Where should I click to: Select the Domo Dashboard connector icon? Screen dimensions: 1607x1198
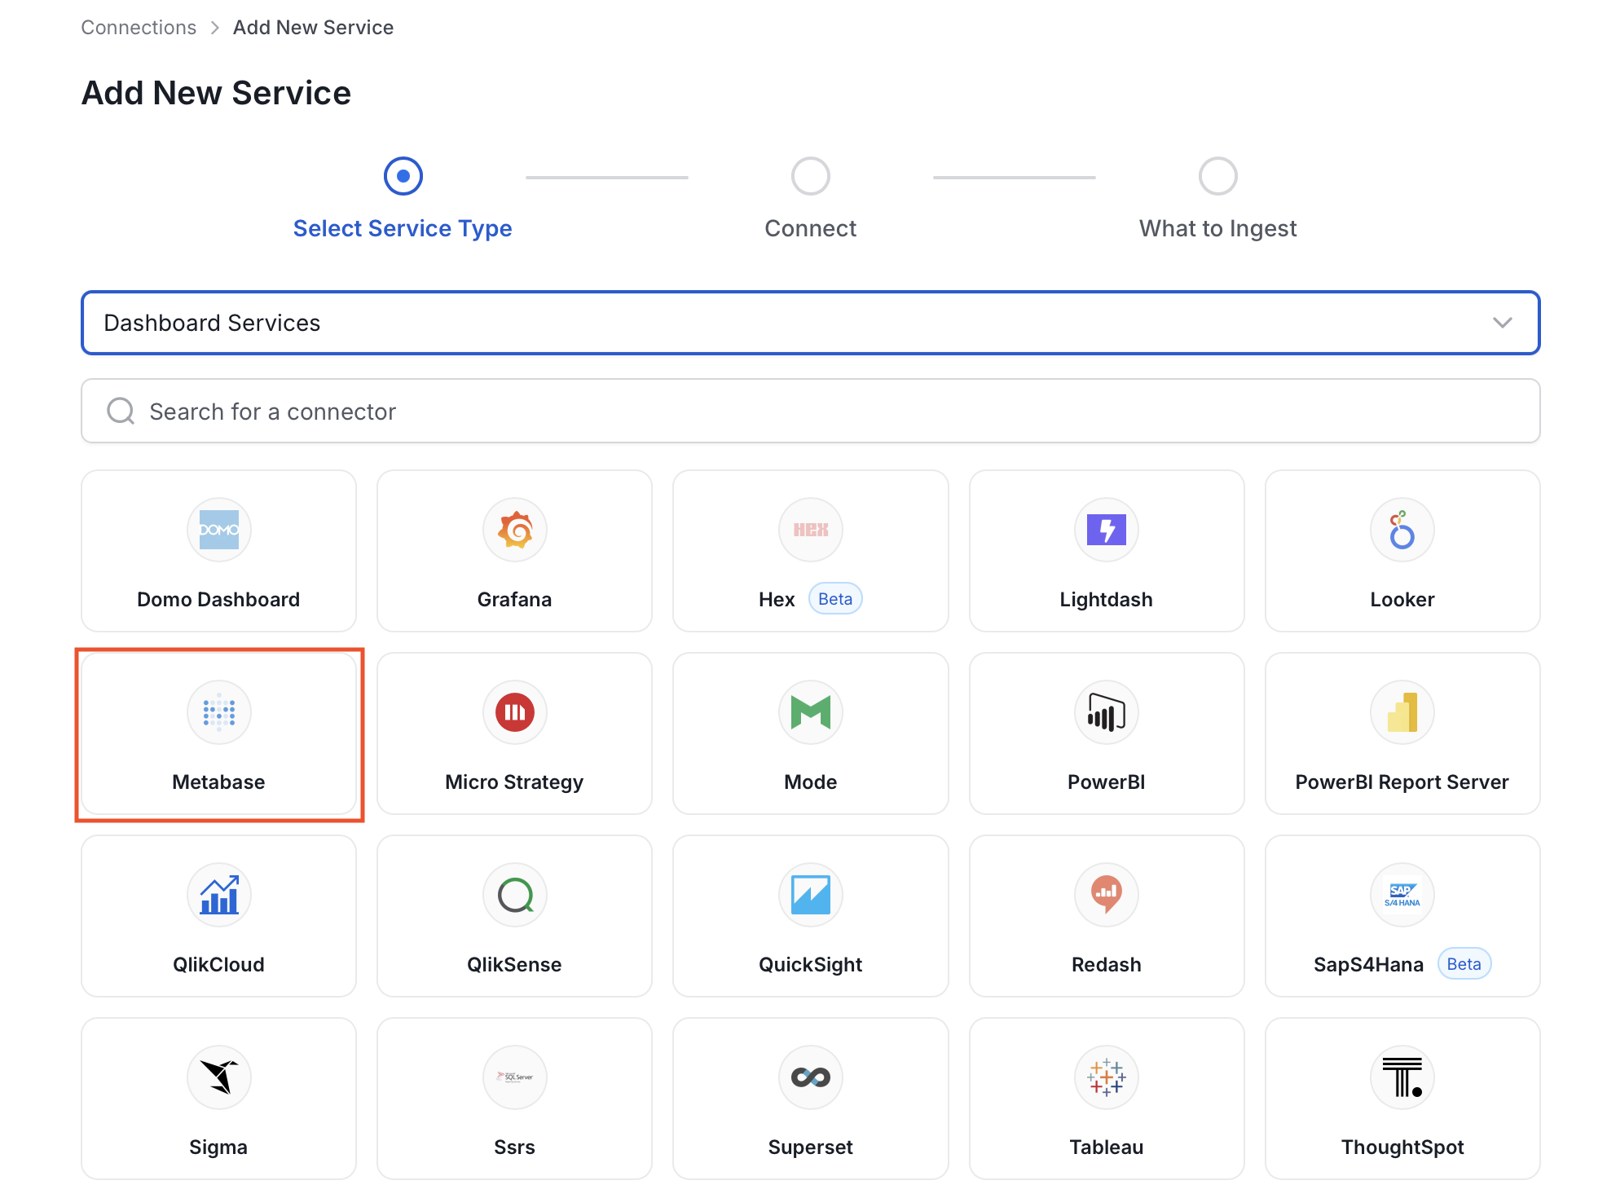coord(218,530)
